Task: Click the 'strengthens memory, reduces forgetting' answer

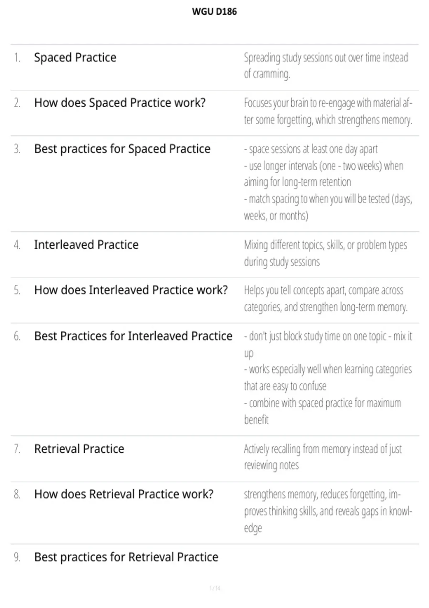Action: (328, 511)
